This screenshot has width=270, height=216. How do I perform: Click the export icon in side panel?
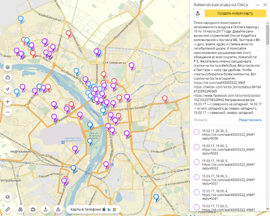click(x=198, y=13)
